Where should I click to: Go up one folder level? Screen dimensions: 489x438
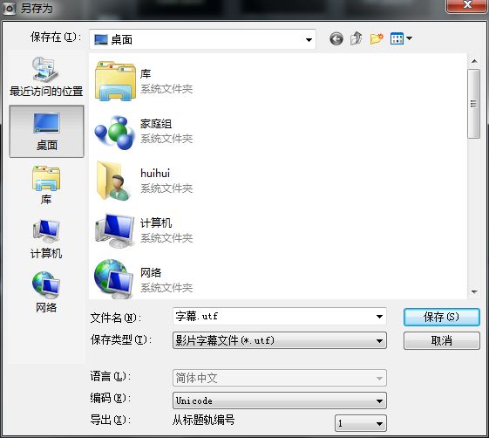pyautogui.click(x=357, y=38)
